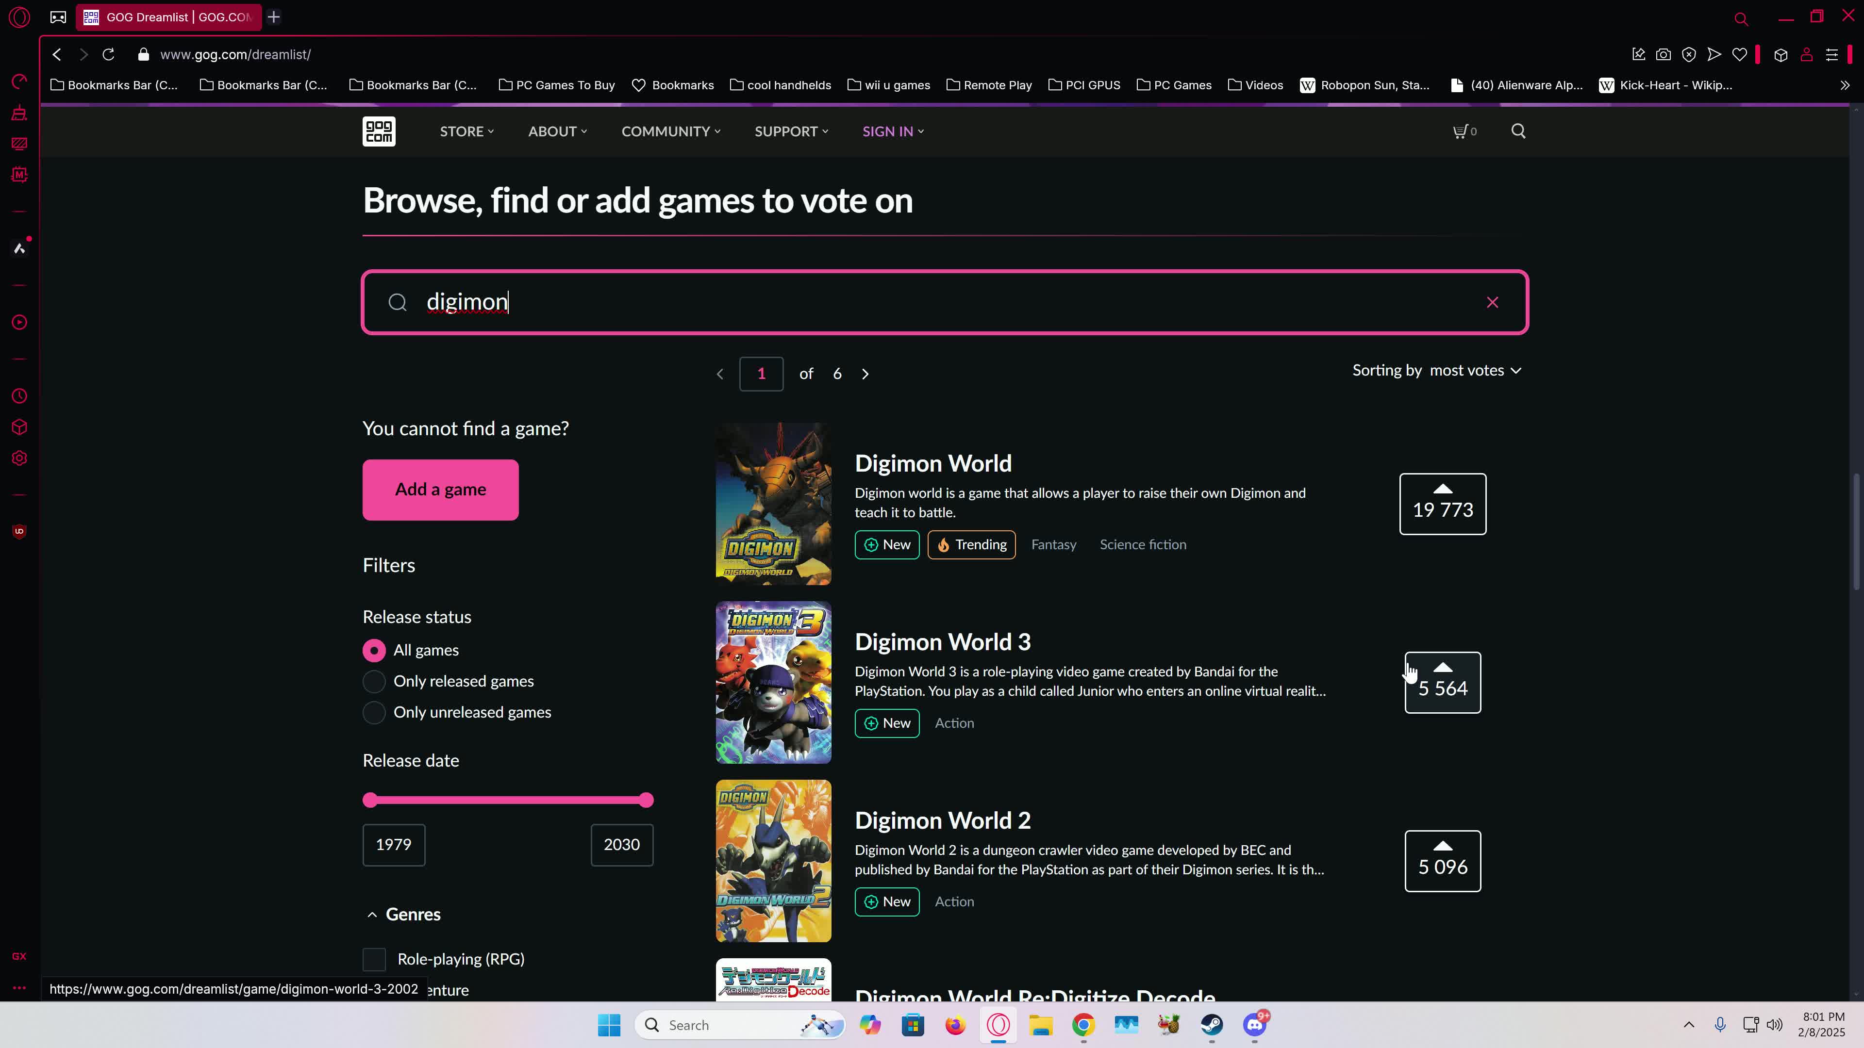Open the PC Games To Buy bookmark folder
The height and width of the screenshot is (1048, 1864).
(x=557, y=85)
